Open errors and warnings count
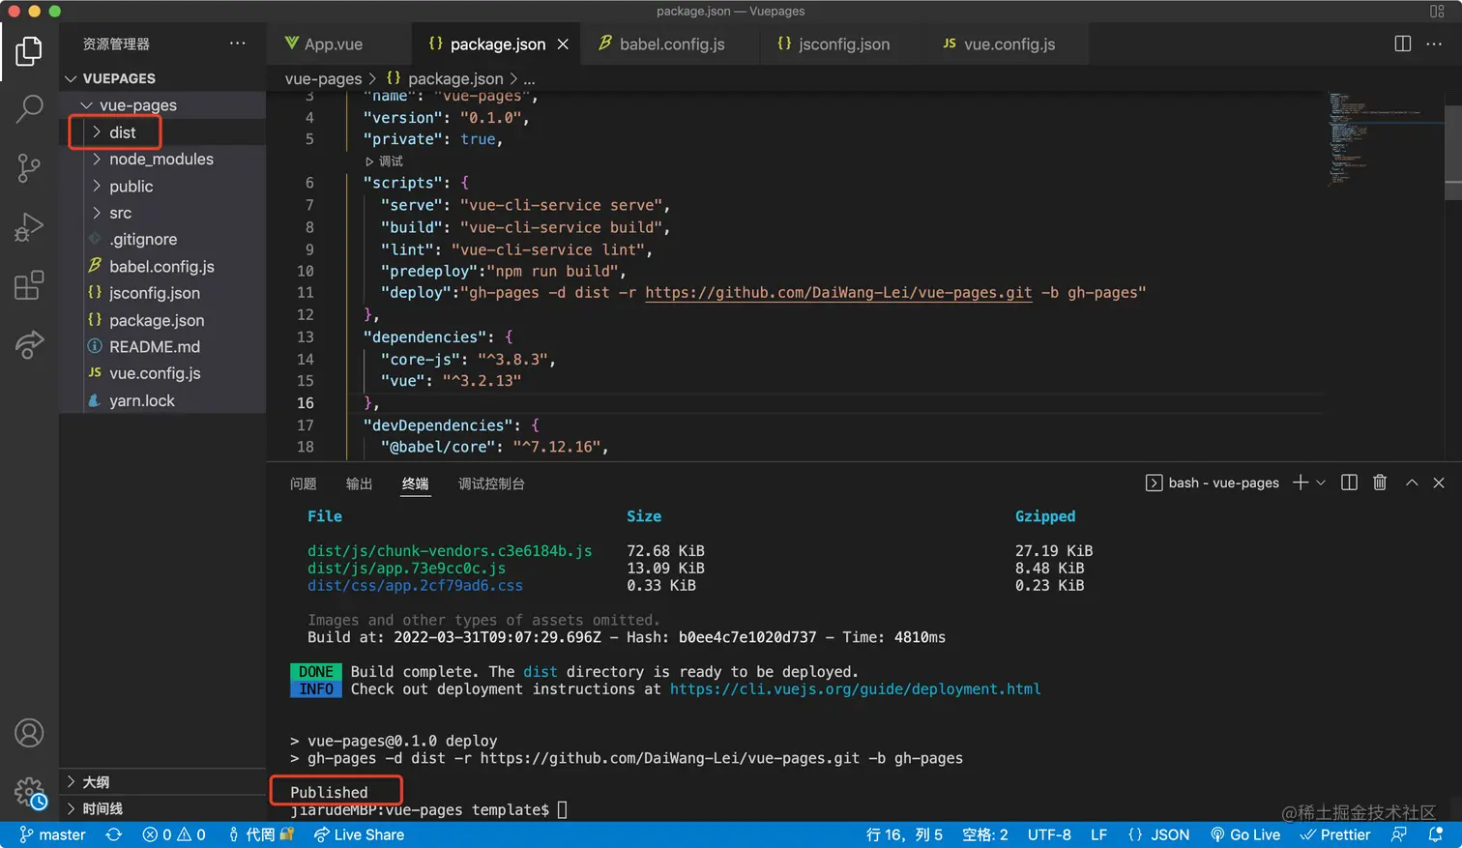1462x848 pixels. pos(174,834)
